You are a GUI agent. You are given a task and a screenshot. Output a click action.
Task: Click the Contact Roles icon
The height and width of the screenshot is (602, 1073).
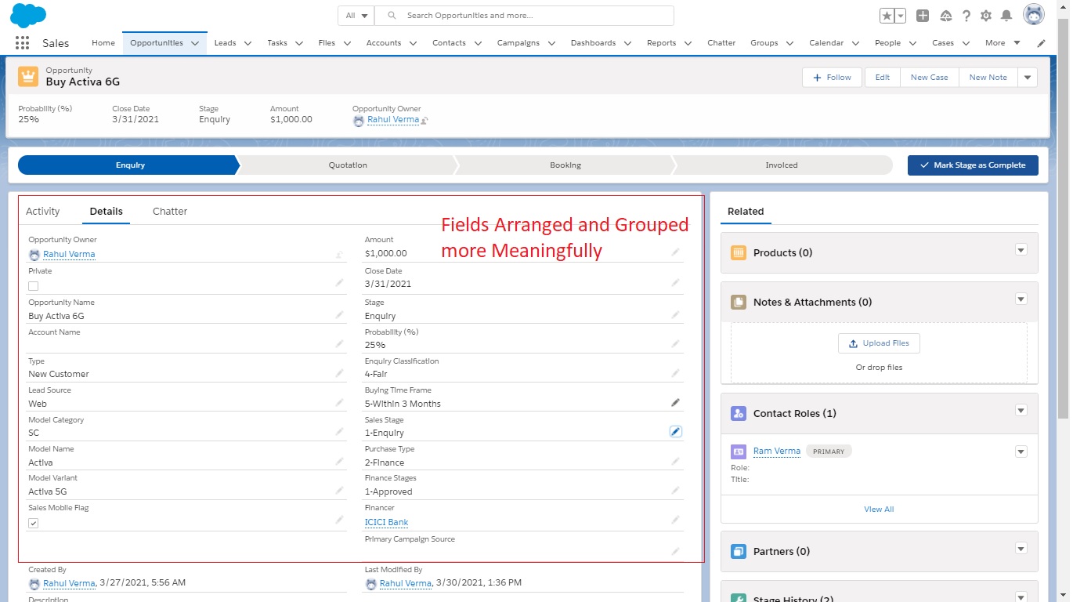pos(738,413)
